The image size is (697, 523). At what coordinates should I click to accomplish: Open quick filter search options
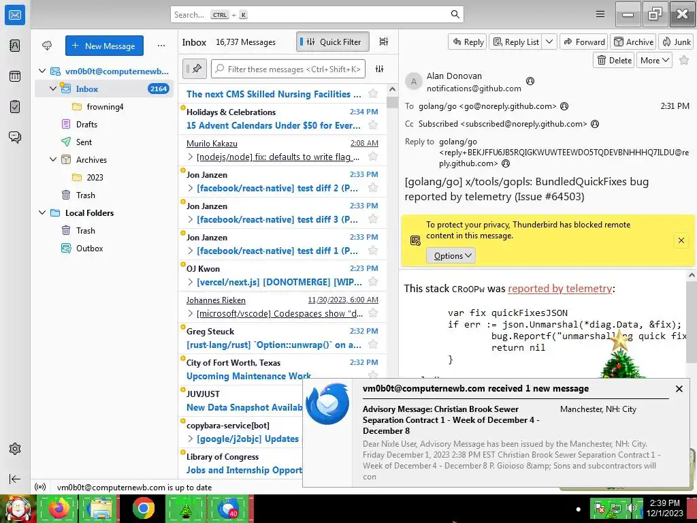point(379,69)
